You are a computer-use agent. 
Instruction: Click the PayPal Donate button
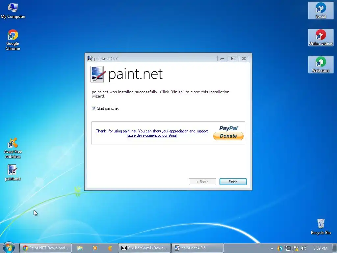[x=228, y=136]
